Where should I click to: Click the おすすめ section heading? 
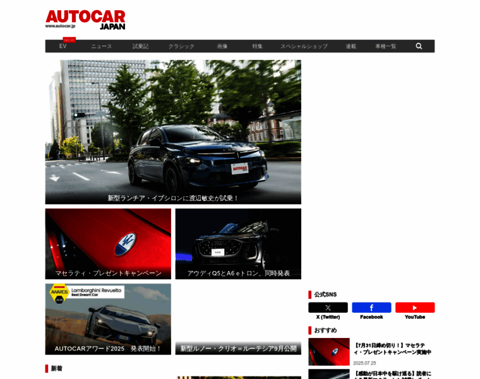(x=325, y=330)
